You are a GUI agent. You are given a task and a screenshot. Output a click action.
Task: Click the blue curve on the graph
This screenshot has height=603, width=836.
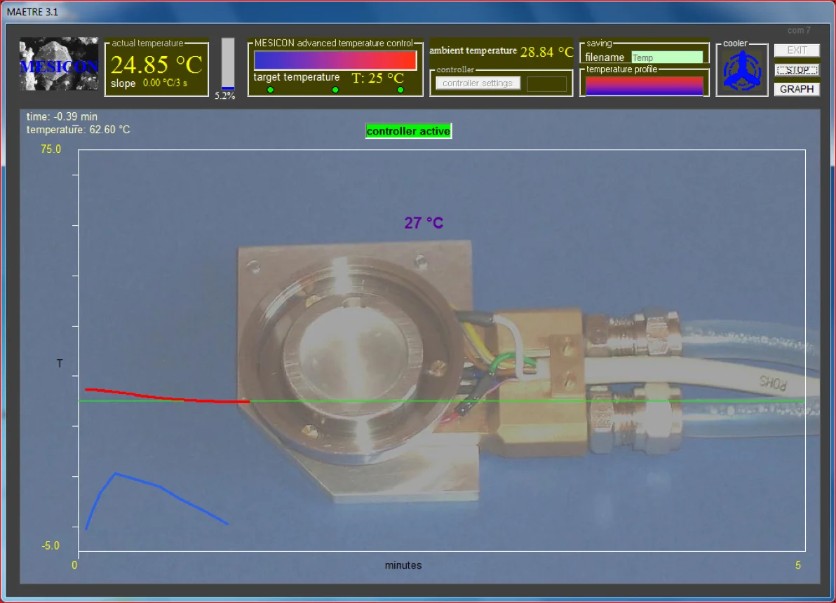point(161,487)
